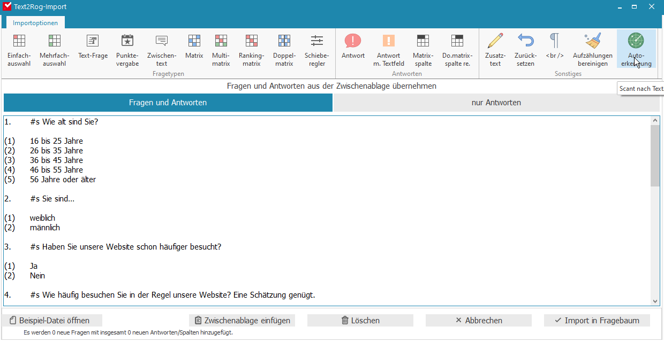
Task: Insert Antwort mit Textfeld
Action: coord(388,48)
